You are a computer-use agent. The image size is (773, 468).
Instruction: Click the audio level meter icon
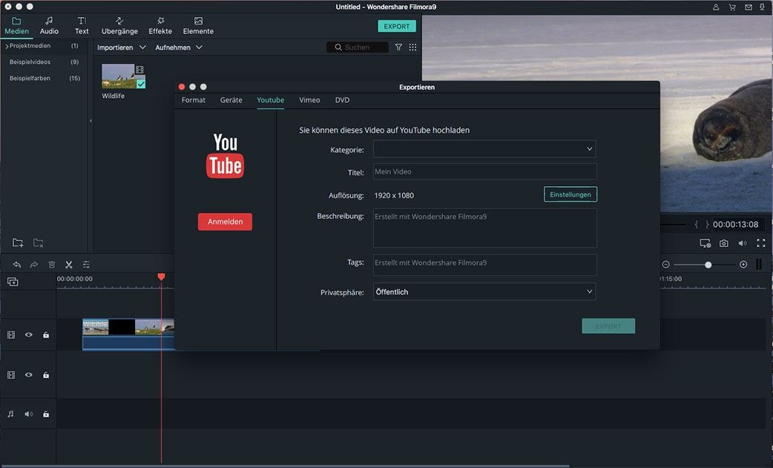pyautogui.click(x=759, y=265)
